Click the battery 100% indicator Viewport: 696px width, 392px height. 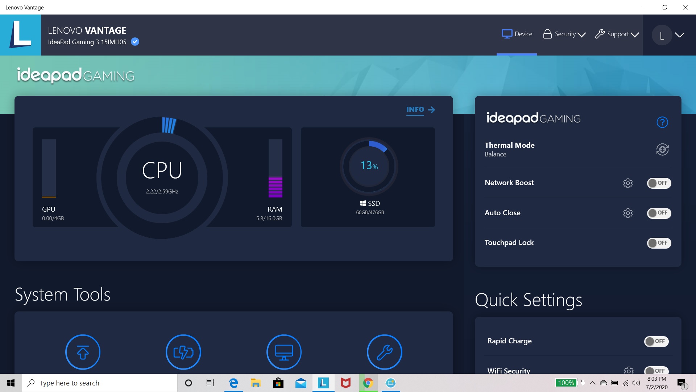pos(566,383)
